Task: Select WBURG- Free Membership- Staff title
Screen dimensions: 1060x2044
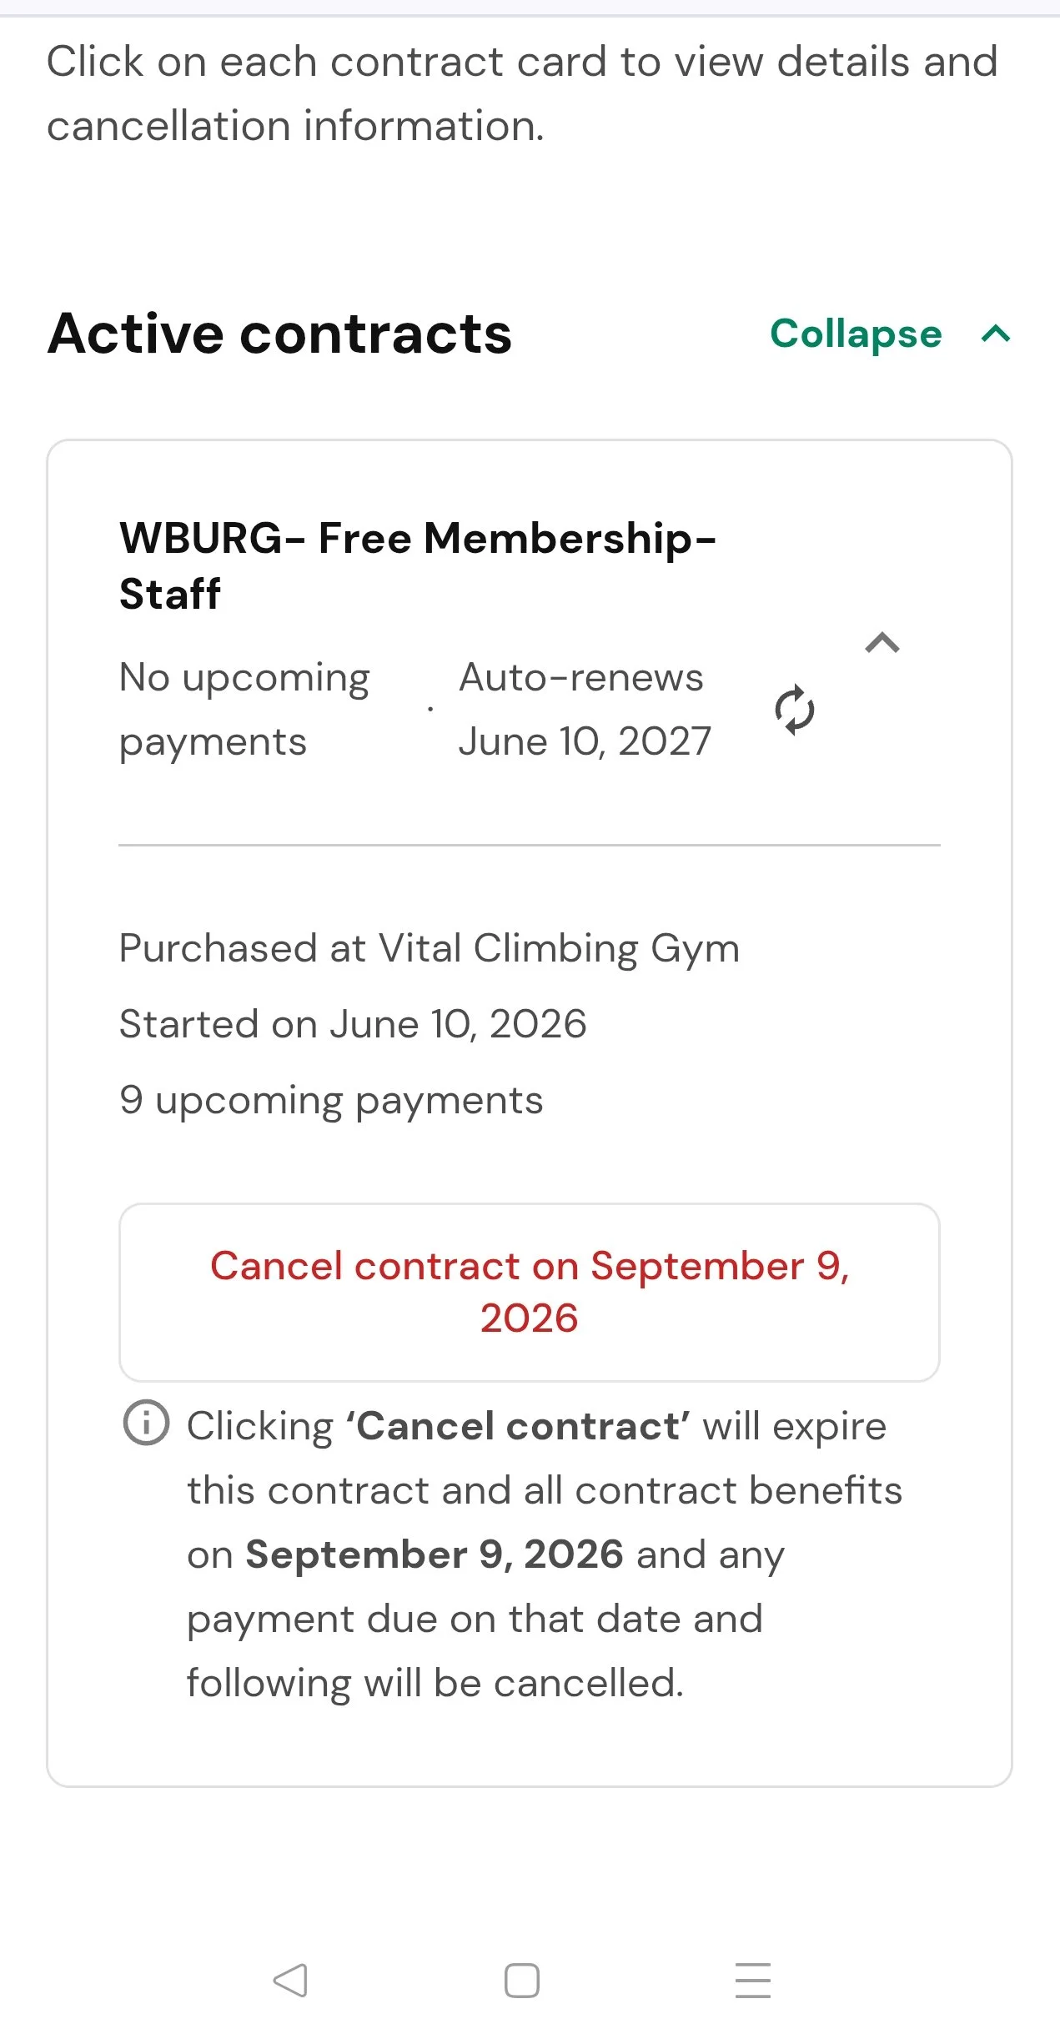Action: (418, 565)
